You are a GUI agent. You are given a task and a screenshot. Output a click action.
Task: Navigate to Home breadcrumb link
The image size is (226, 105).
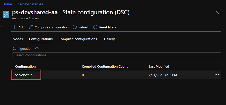7,4
